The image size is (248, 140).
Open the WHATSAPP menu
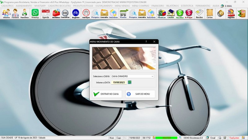click(40, 6)
